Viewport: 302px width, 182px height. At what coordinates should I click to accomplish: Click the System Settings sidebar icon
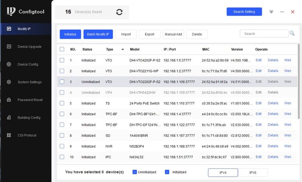pos(9,82)
